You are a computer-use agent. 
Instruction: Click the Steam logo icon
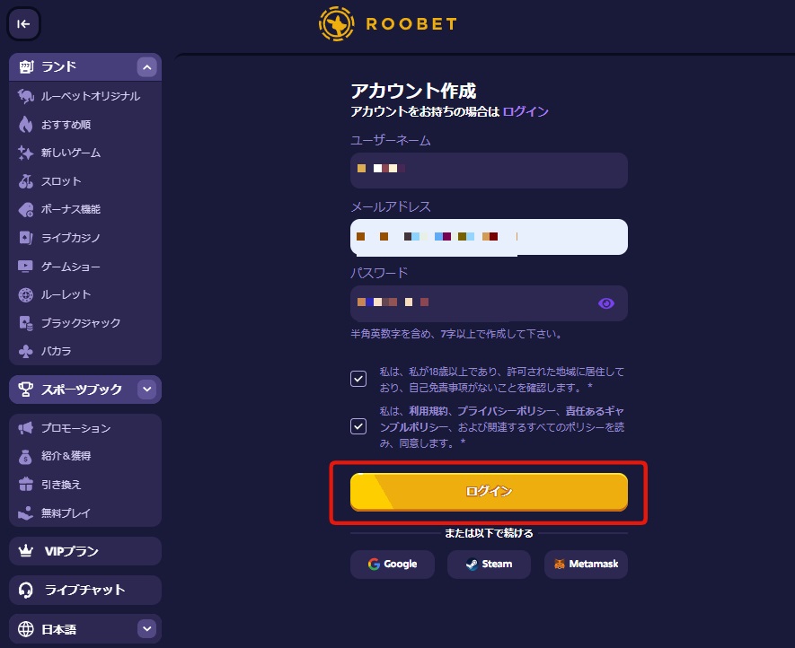472,564
